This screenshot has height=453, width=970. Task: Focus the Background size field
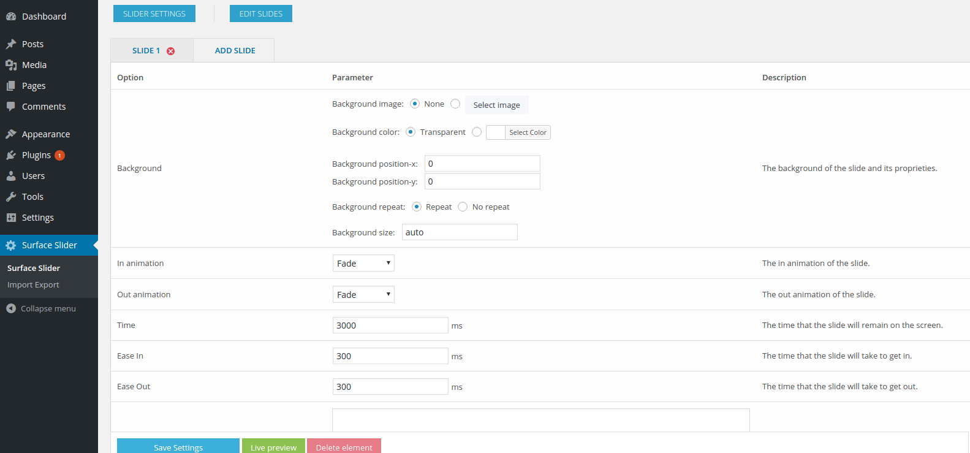pos(460,232)
